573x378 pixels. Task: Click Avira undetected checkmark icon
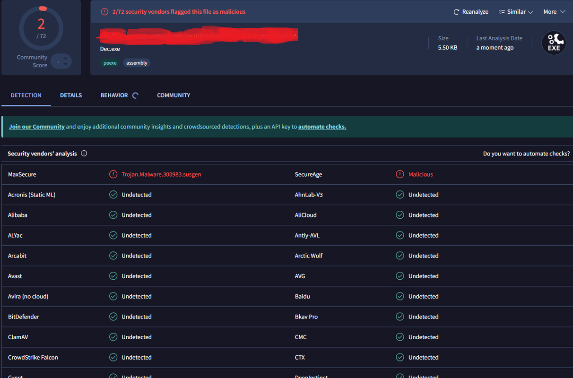click(x=113, y=296)
